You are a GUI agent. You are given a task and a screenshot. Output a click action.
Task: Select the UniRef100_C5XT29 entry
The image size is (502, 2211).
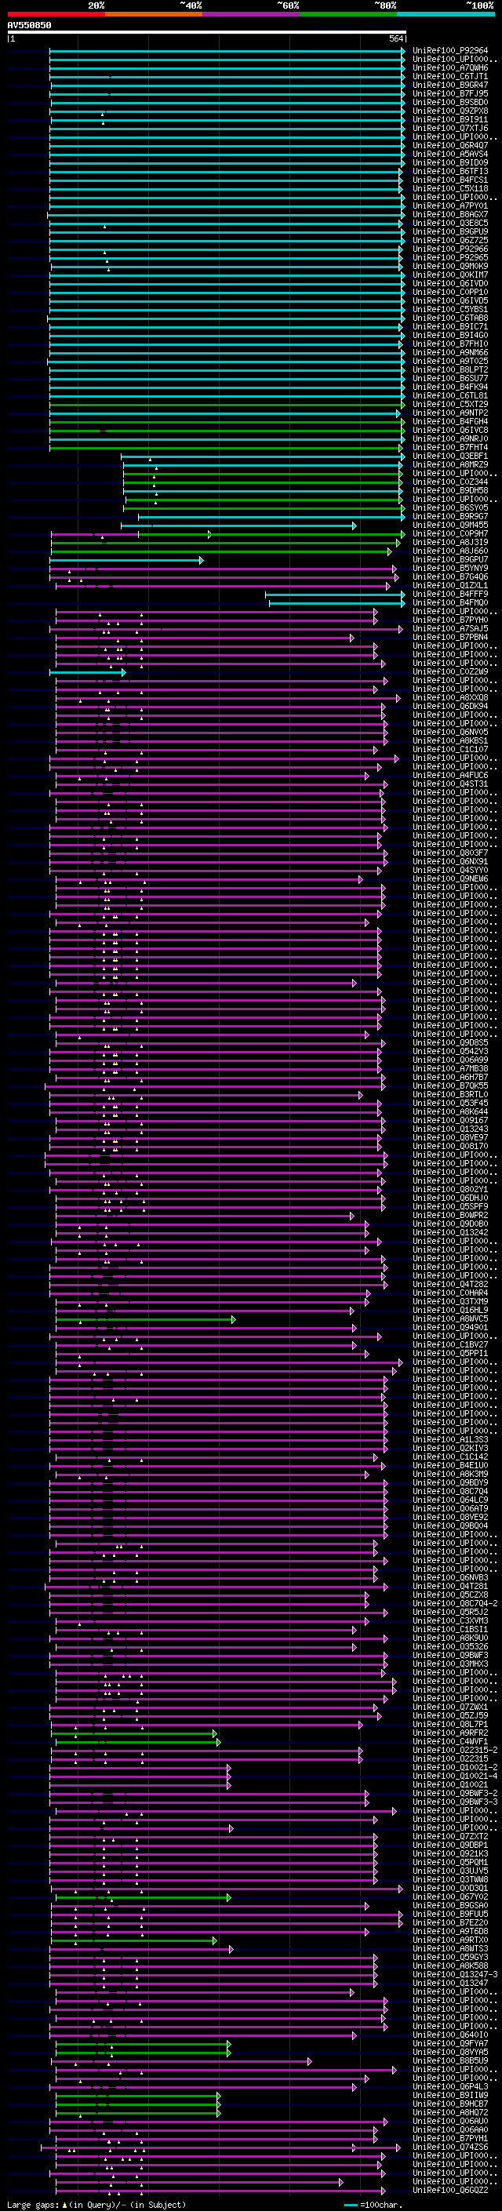click(450, 404)
